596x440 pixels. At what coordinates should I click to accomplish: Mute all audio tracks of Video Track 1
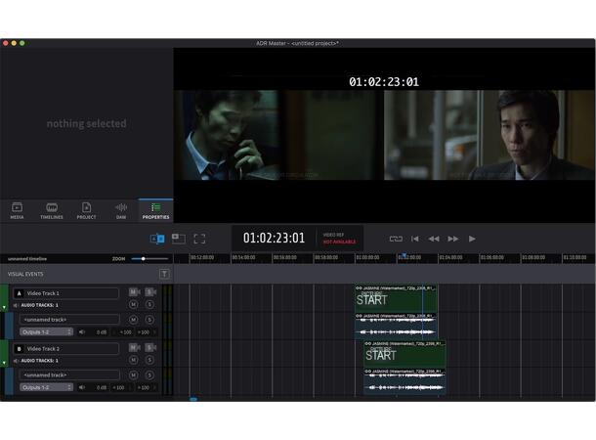click(134, 304)
